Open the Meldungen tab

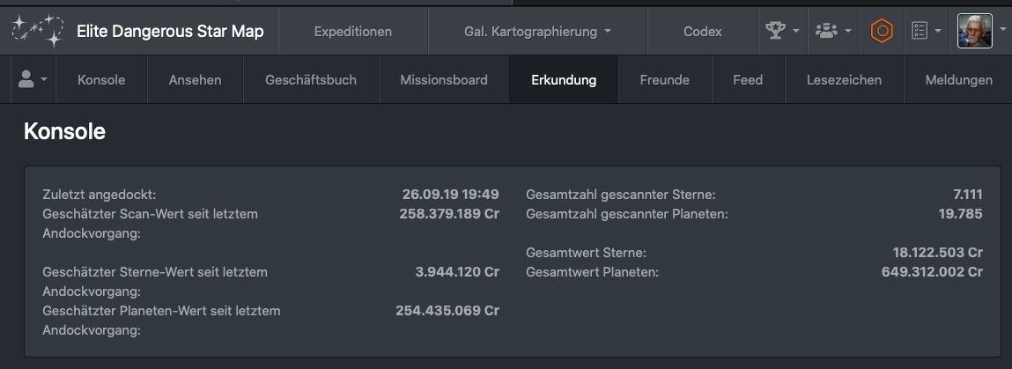(958, 79)
